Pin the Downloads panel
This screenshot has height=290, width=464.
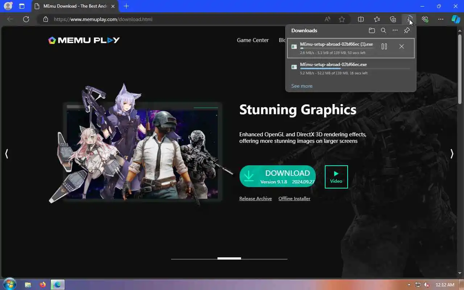pyautogui.click(x=407, y=30)
